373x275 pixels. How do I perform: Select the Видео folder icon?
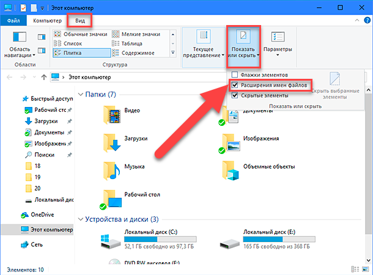[112, 115]
